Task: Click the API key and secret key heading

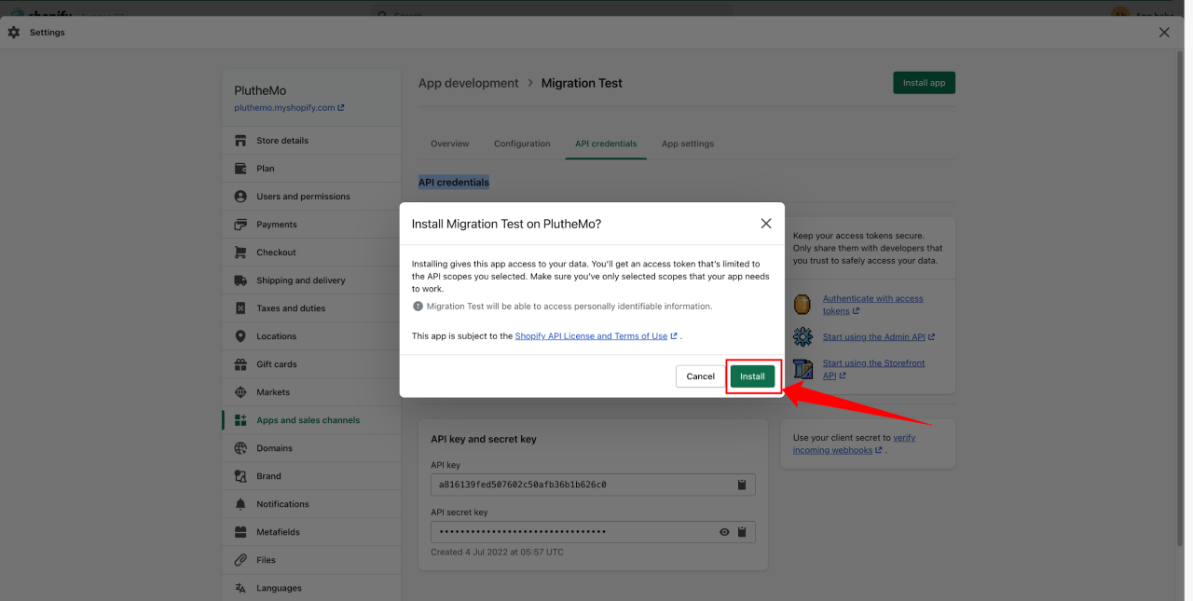Action: coord(484,439)
